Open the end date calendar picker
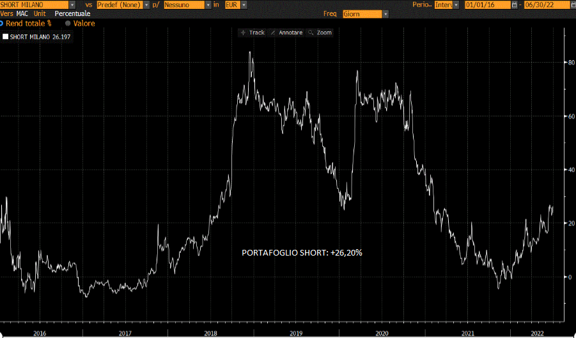Viewport: 576px width, 338px height. pos(572,4)
